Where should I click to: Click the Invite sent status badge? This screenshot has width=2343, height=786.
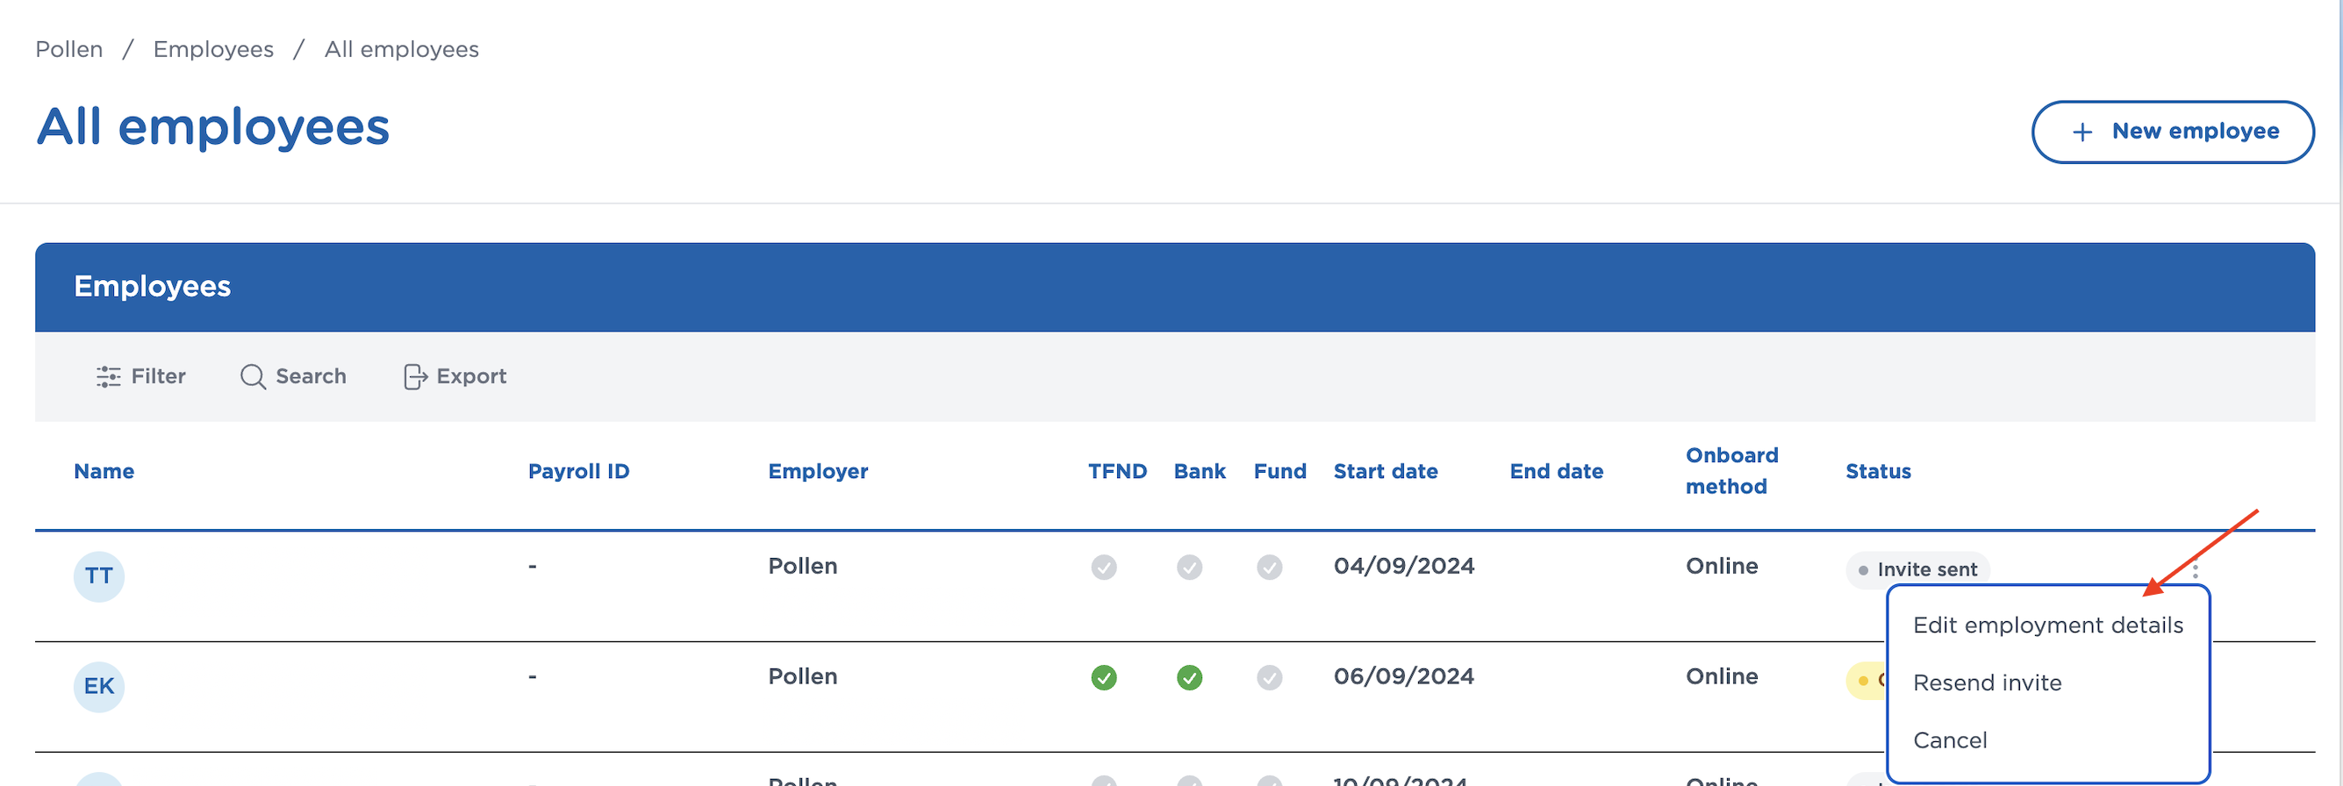[1917, 569]
